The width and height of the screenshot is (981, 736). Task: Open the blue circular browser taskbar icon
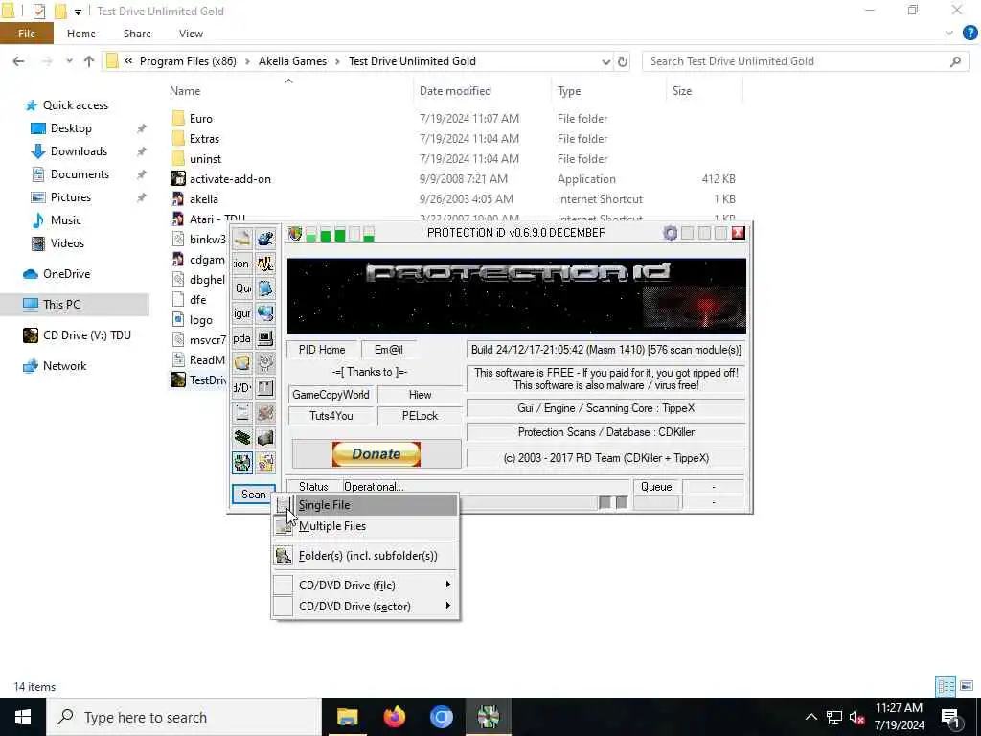pyautogui.click(x=441, y=717)
